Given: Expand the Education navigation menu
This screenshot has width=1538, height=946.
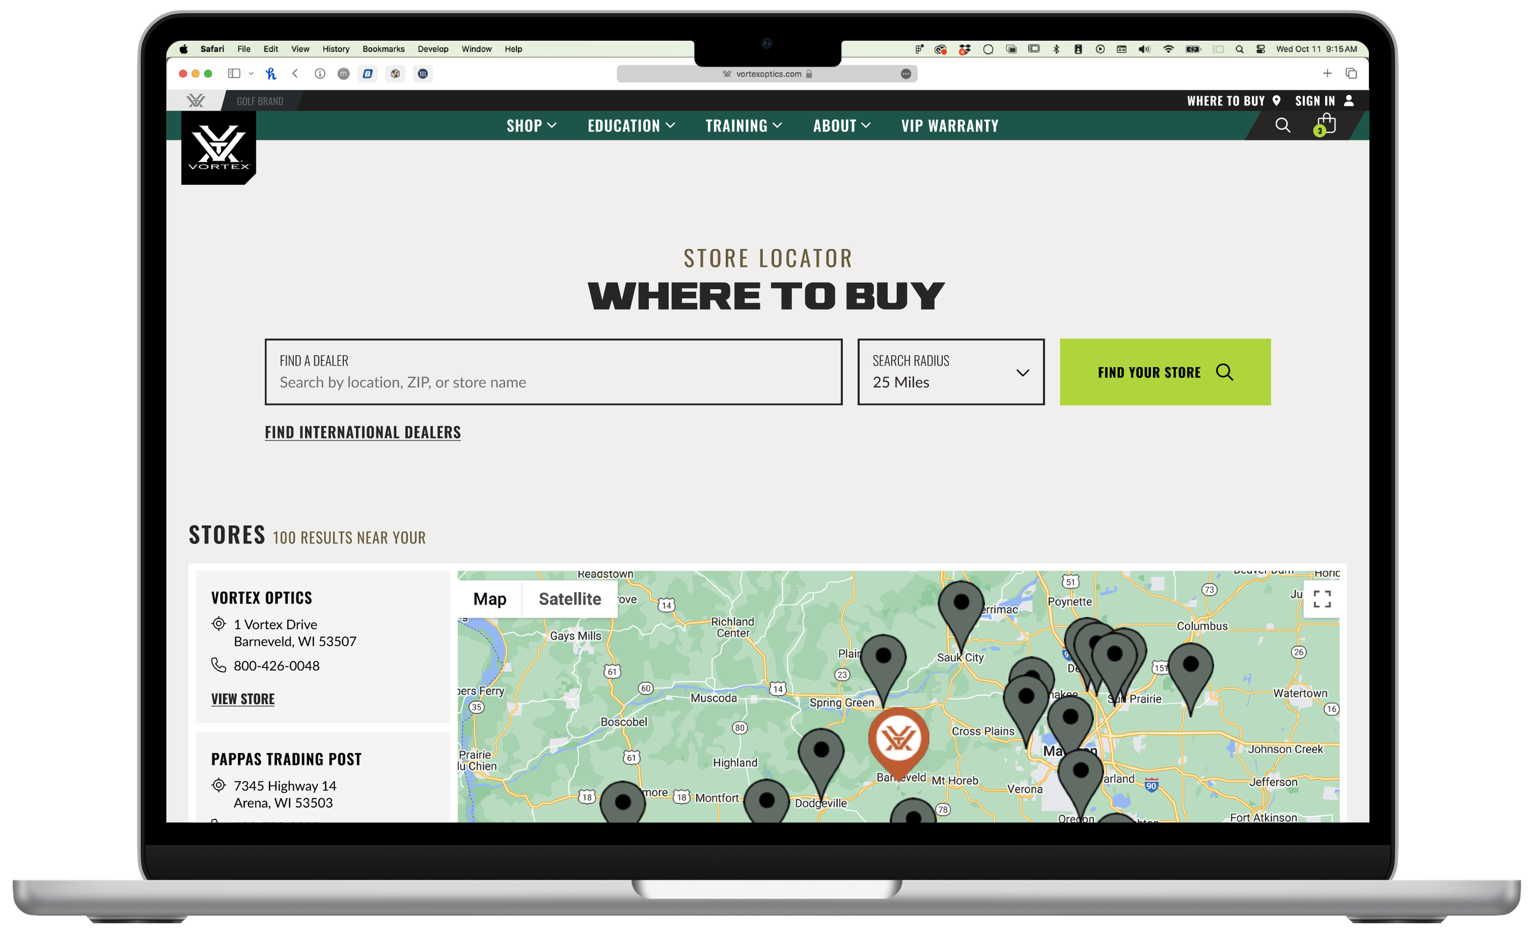Looking at the screenshot, I should (x=631, y=125).
